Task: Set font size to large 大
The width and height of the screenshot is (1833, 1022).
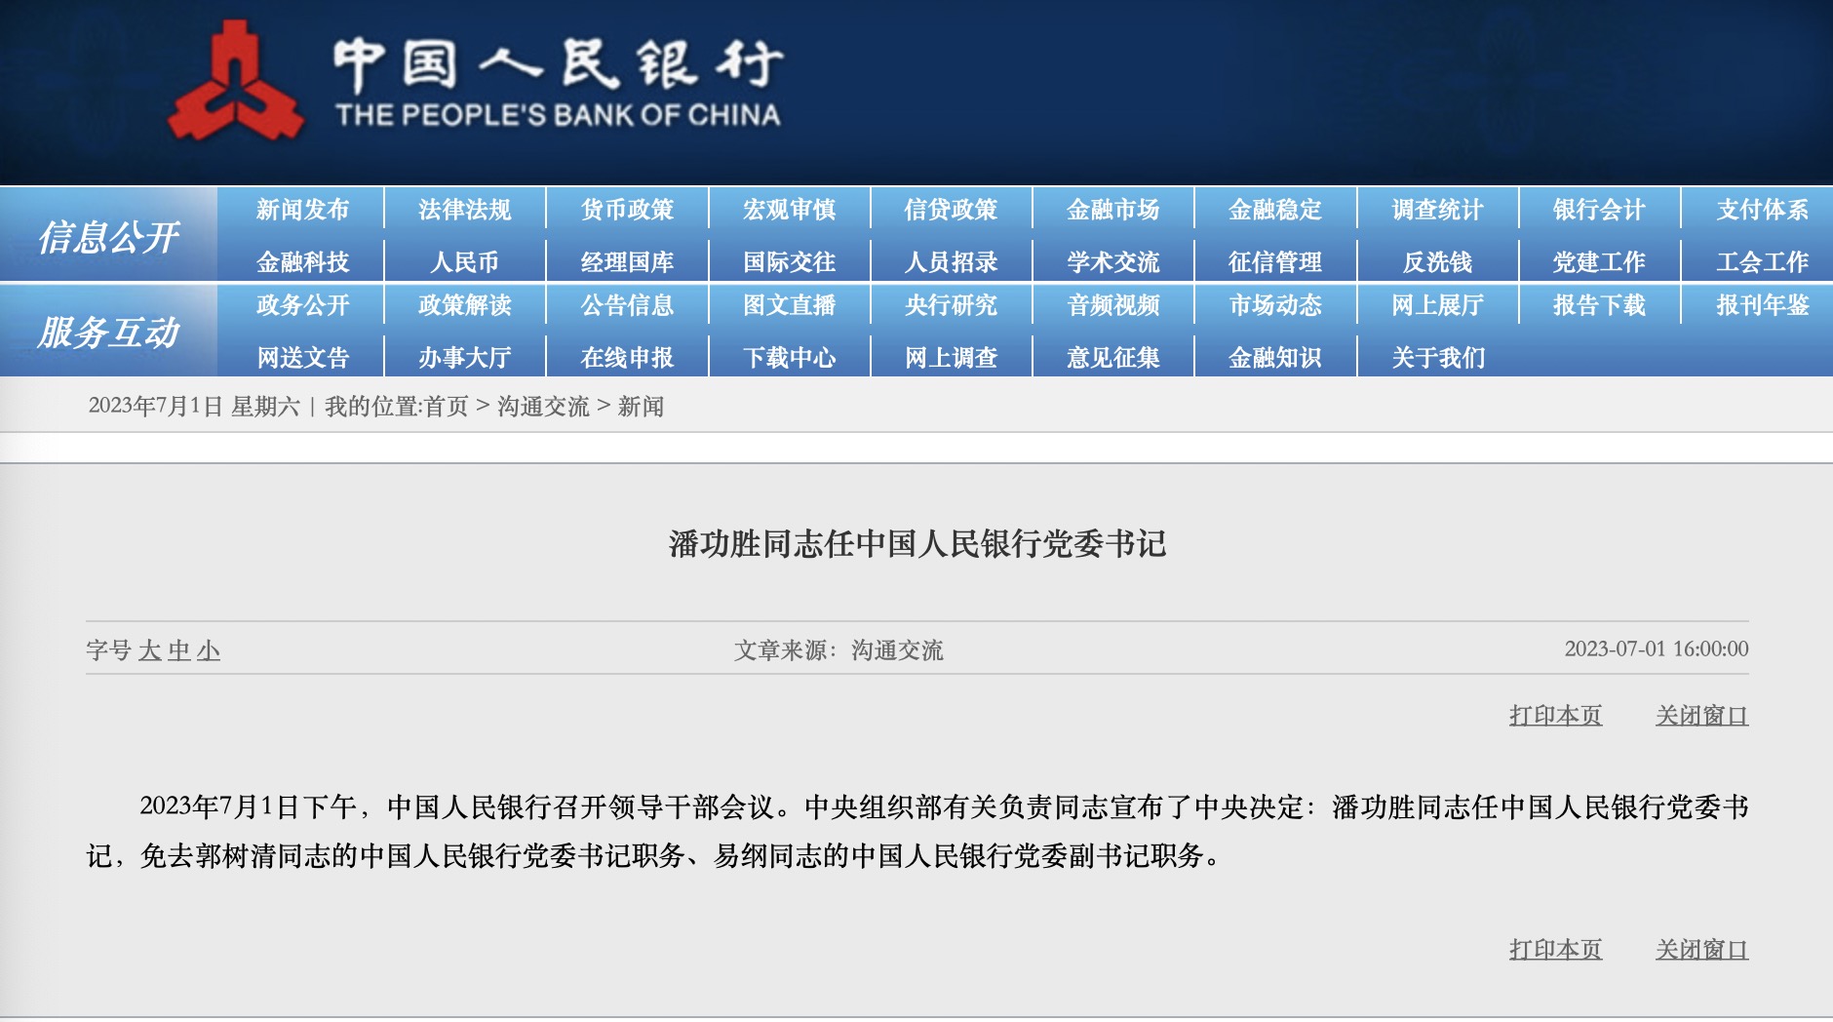Action: coord(149,650)
